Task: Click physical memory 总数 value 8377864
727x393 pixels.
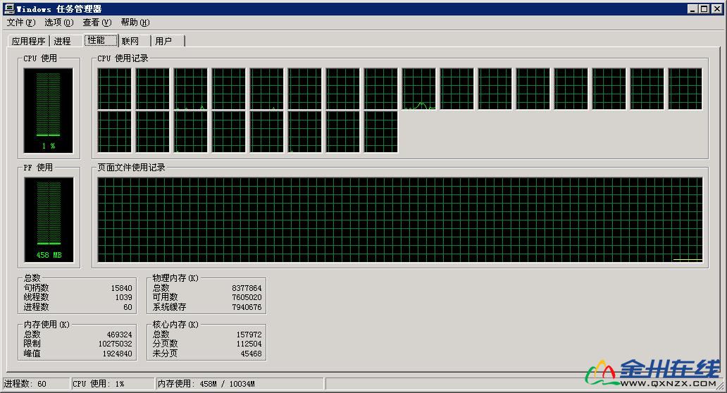Action: (x=247, y=288)
